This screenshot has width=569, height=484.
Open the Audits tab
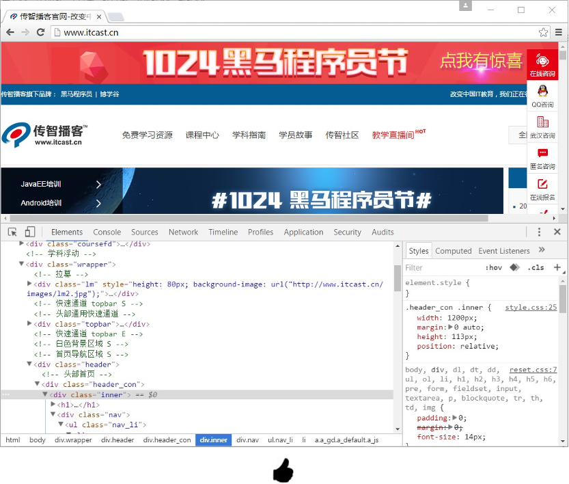383,232
